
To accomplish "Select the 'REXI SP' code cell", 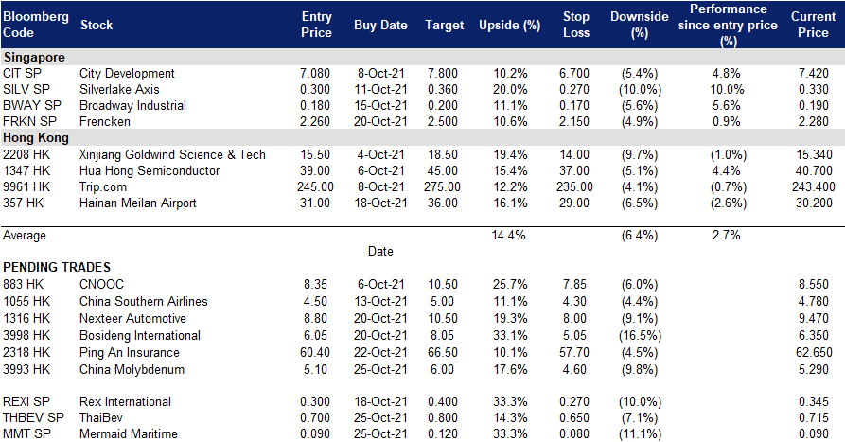I will pos(26,402).
